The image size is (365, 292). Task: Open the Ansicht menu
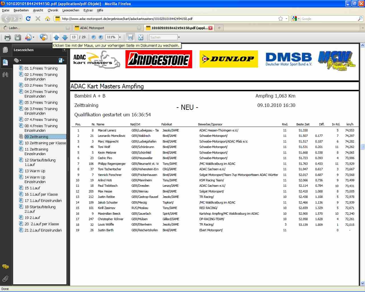click(38, 10)
